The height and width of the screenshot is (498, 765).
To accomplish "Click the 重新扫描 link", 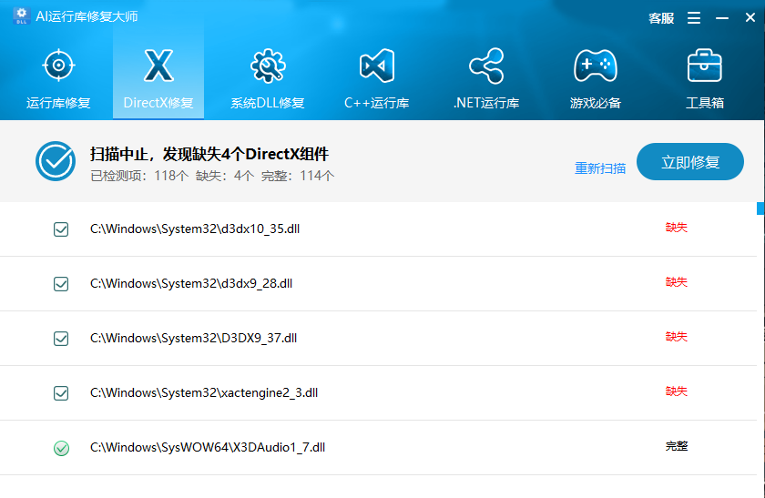I will (x=600, y=168).
